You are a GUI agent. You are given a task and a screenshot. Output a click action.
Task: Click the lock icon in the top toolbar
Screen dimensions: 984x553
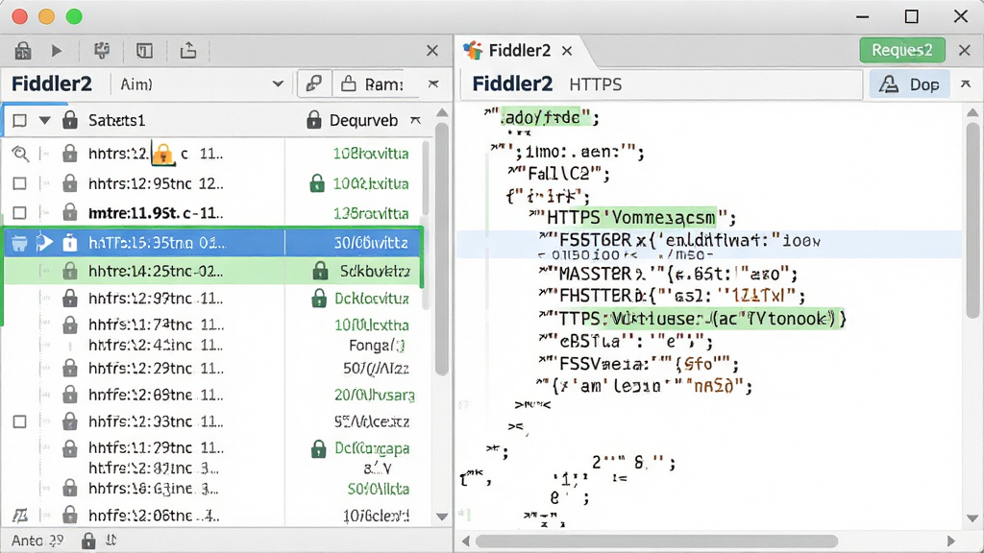[23, 50]
